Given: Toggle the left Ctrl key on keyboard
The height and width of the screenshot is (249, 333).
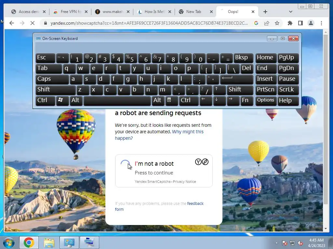Looking at the screenshot, I should point(46,101).
